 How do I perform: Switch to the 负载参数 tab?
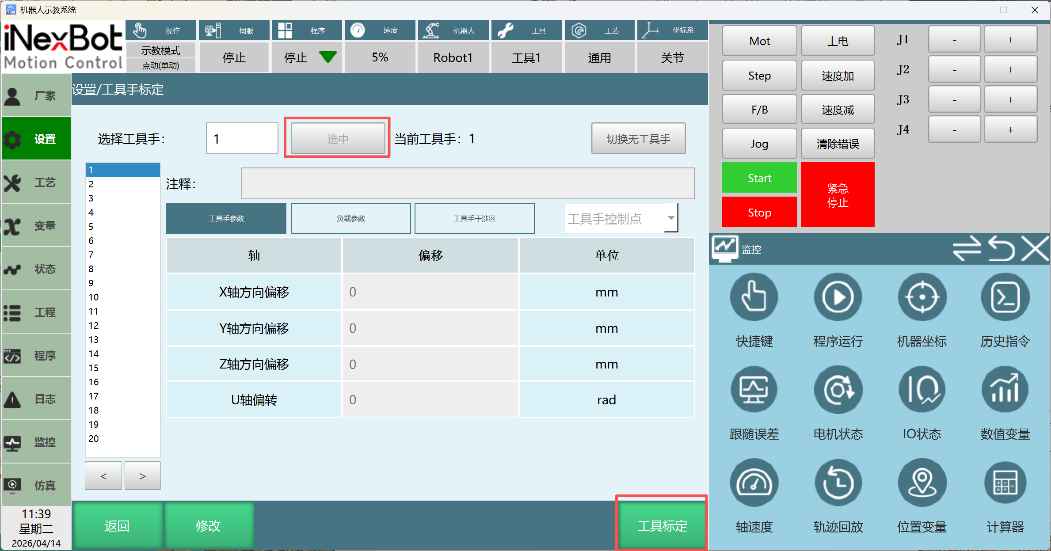tap(350, 218)
